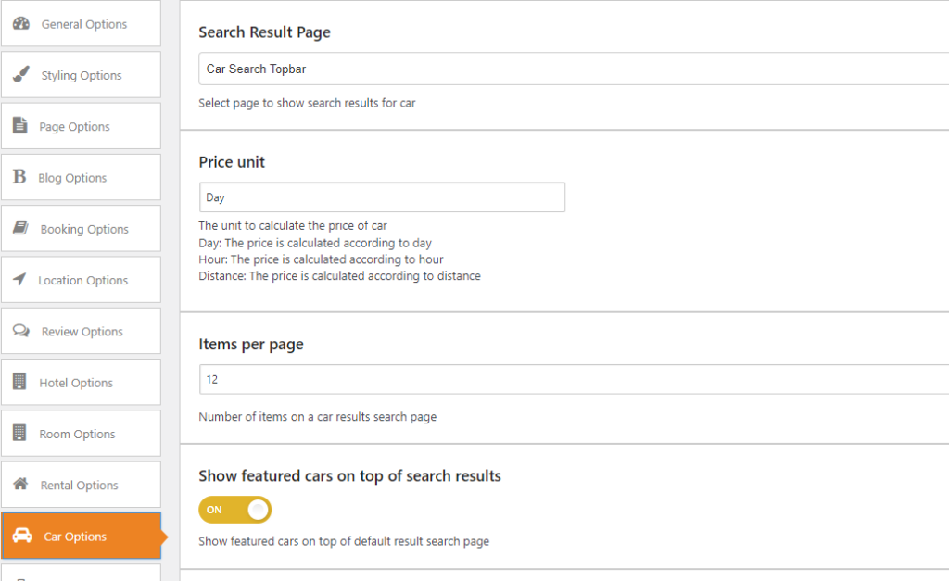Screen dimensions: 949x581
Task: Click the Location Options arrow icon
Action: (x=19, y=280)
